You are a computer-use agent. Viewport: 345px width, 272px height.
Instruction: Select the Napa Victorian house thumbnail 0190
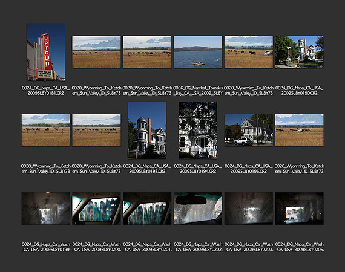click(299, 52)
